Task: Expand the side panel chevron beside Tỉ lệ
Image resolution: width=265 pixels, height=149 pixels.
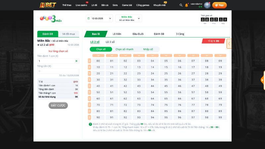Action: (x=229, y=43)
